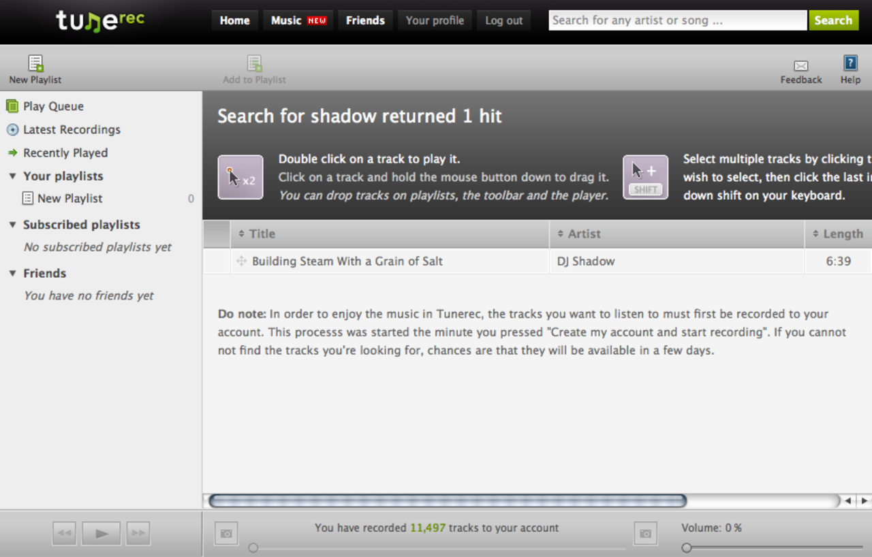This screenshot has height=557, width=872.
Task: Sort results by Title column header
Action: click(262, 234)
